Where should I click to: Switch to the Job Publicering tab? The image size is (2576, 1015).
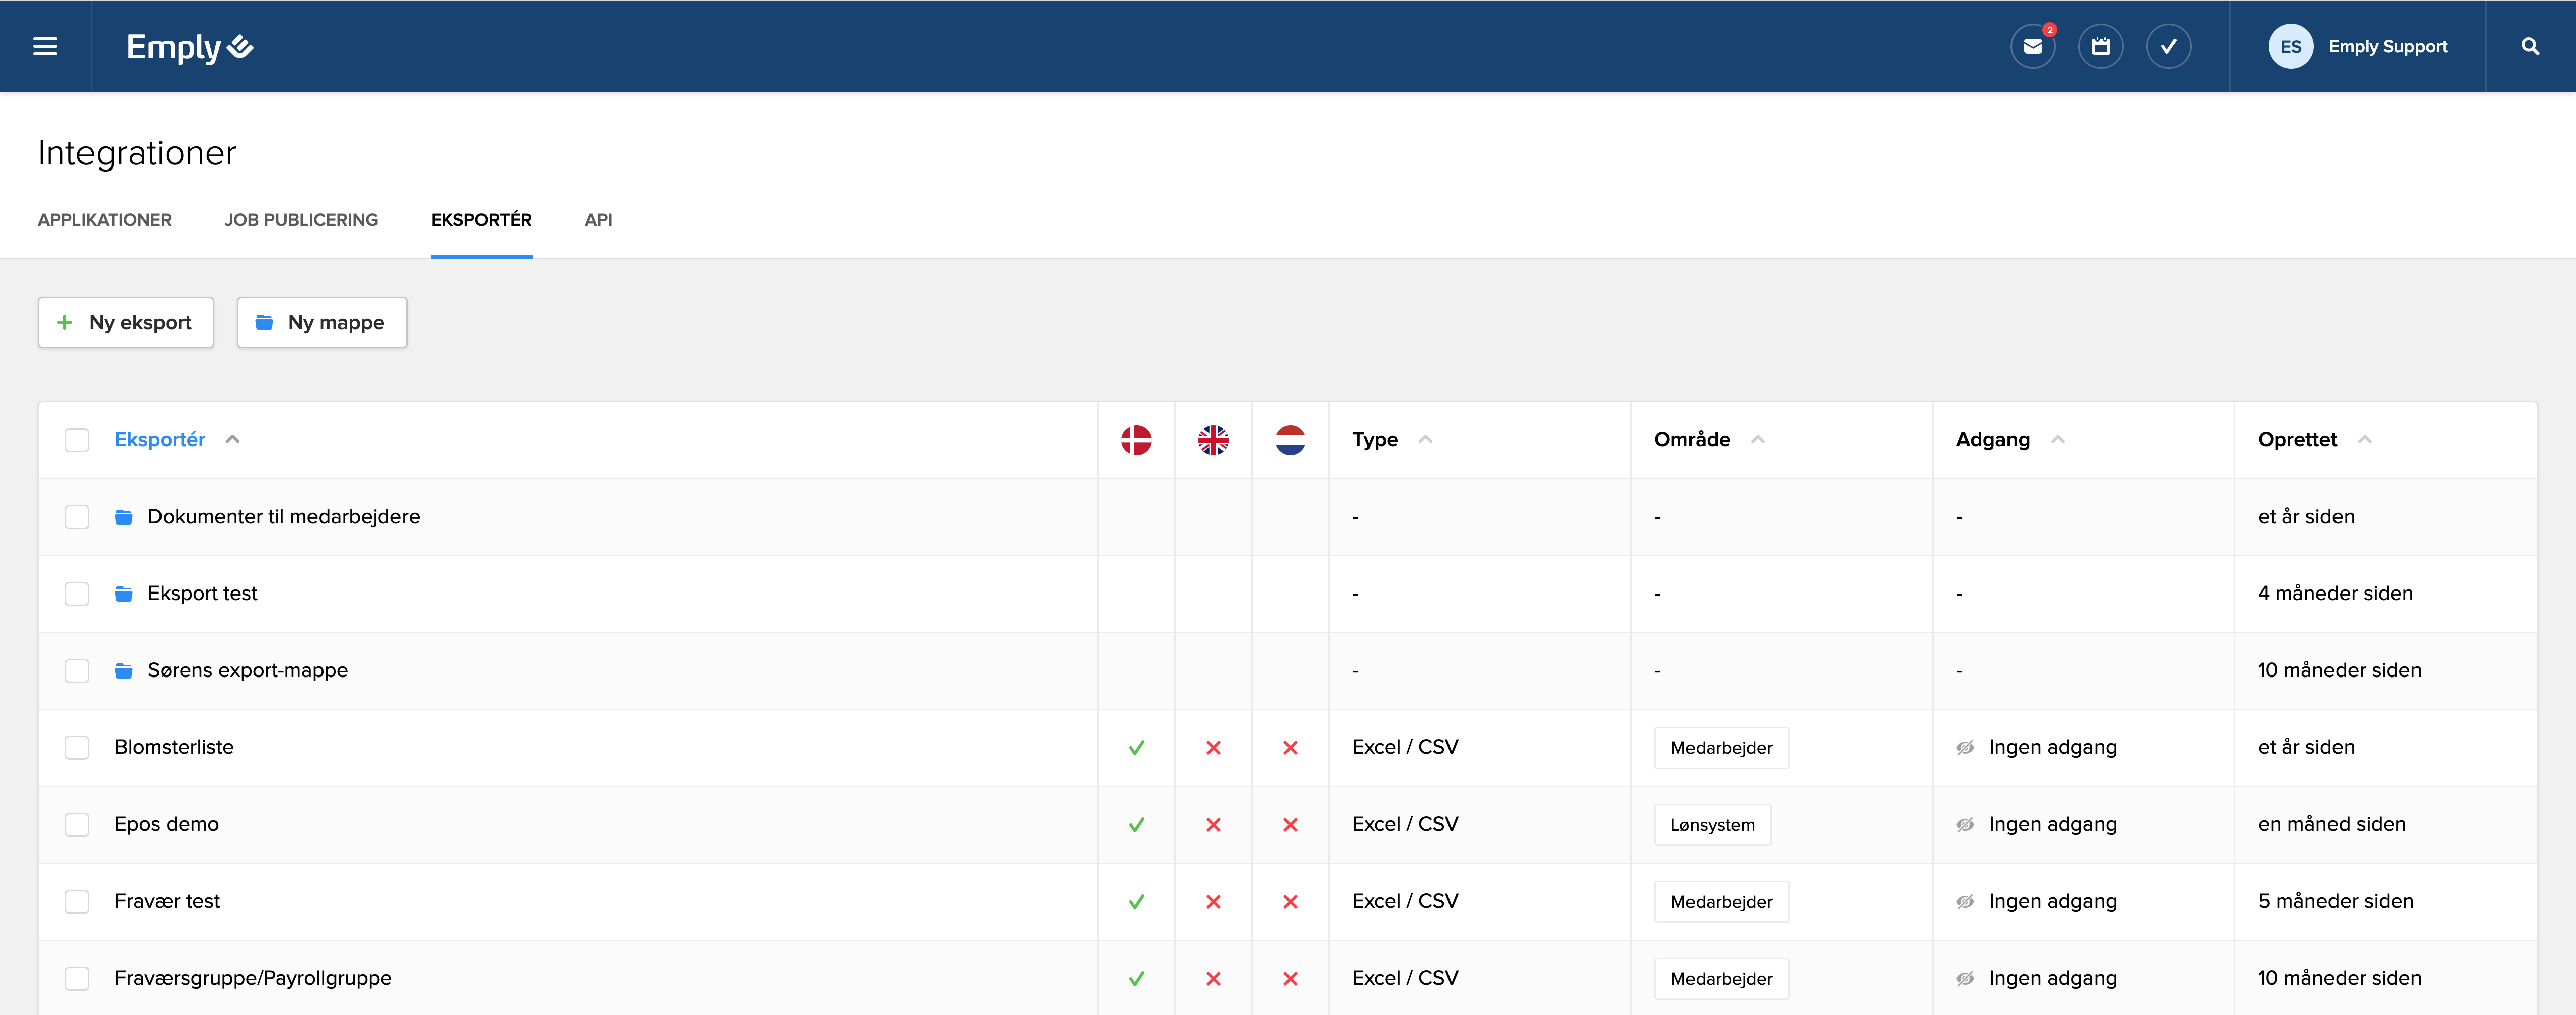pyautogui.click(x=301, y=220)
